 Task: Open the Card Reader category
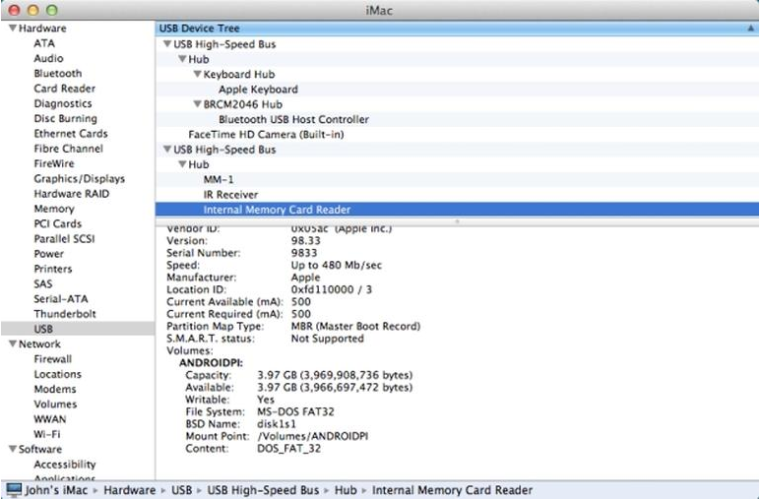pos(64,89)
